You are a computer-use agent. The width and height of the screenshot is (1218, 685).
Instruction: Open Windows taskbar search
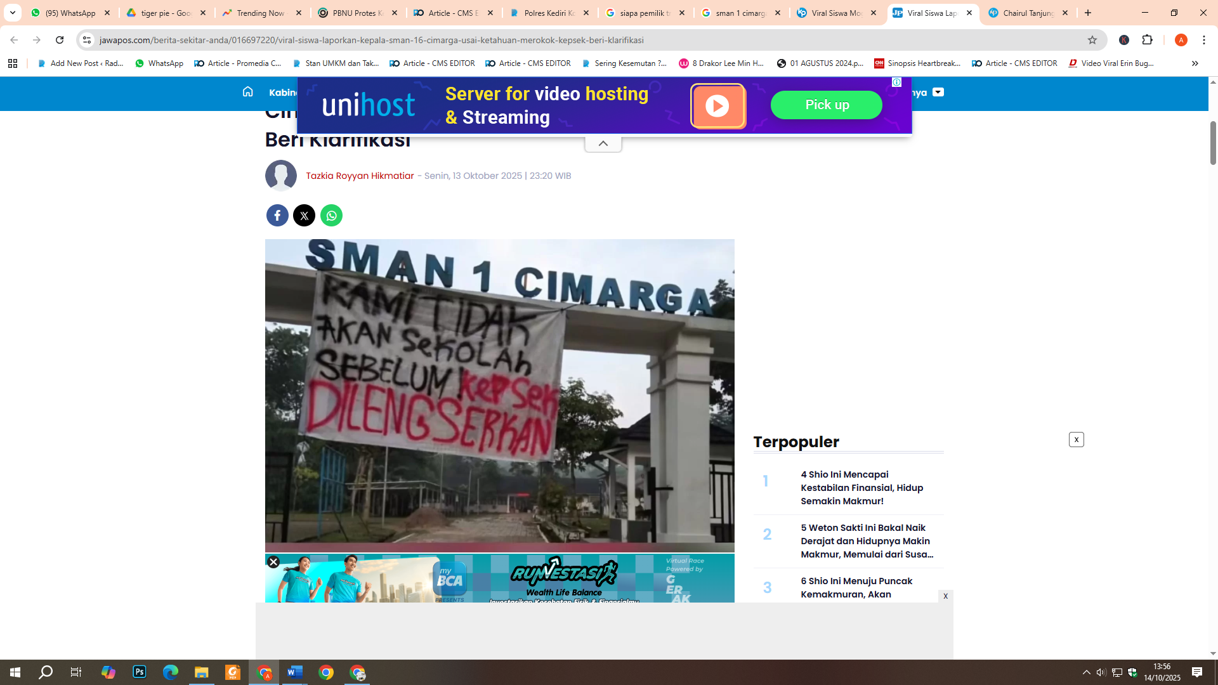[46, 672]
